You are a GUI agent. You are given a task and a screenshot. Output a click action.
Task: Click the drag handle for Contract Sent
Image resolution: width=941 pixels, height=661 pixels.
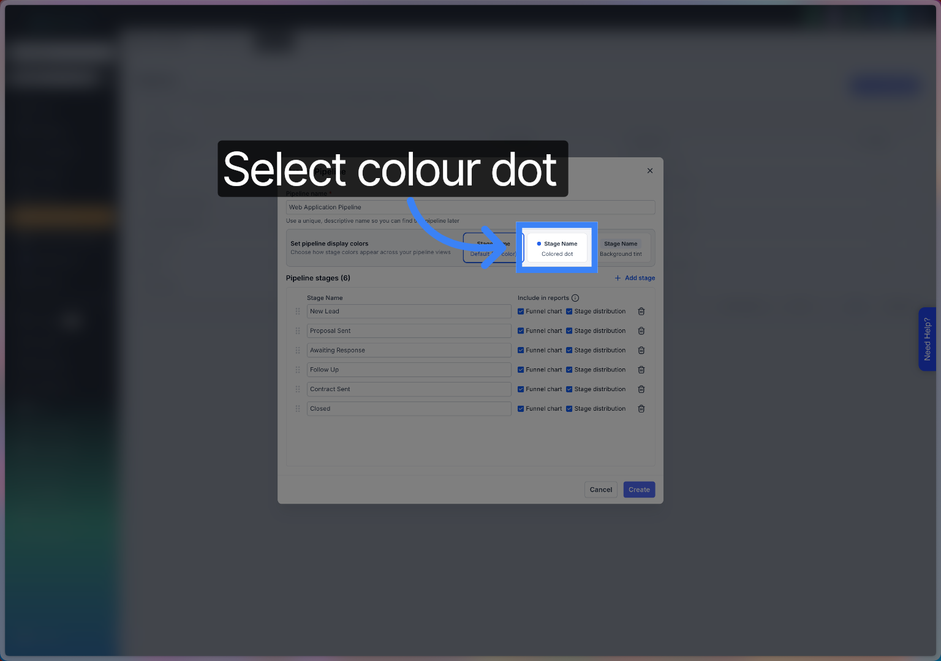(x=298, y=389)
